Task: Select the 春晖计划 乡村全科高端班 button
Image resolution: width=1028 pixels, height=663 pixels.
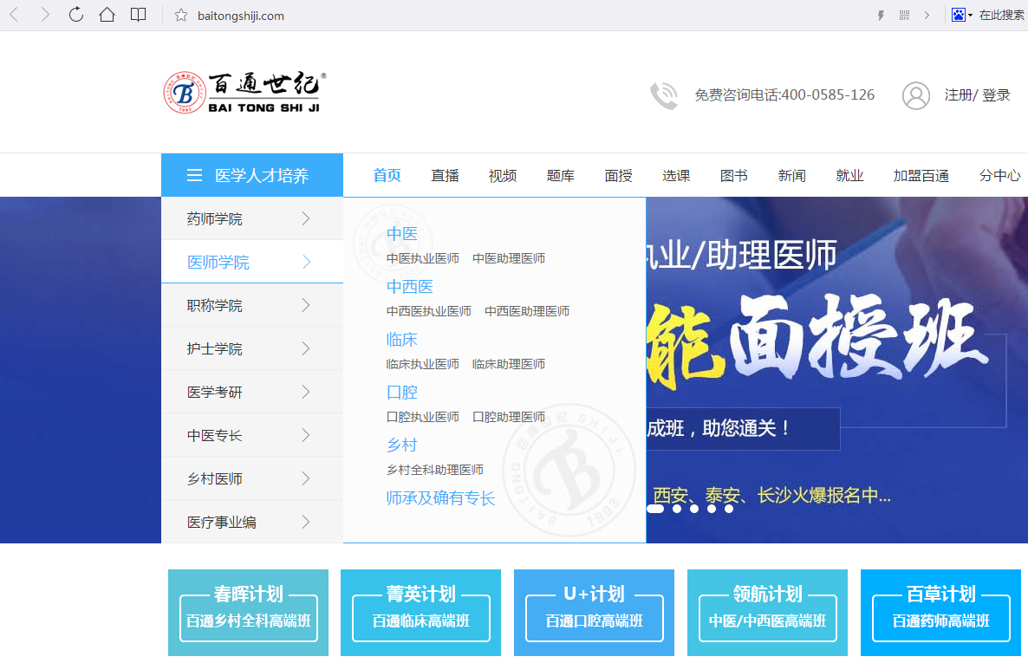Action: coord(248,612)
